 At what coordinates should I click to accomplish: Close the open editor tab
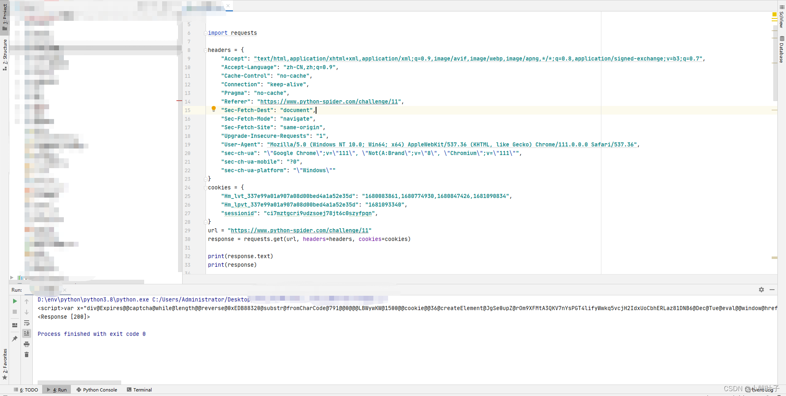pyautogui.click(x=228, y=6)
